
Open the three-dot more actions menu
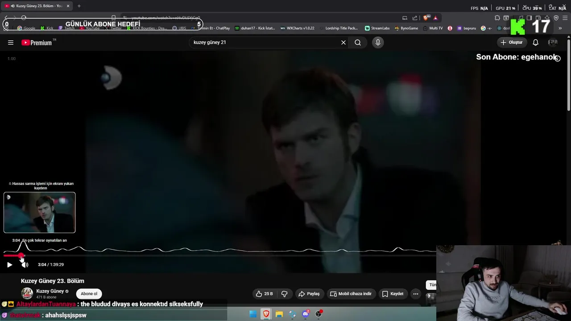[x=416, y=294]
